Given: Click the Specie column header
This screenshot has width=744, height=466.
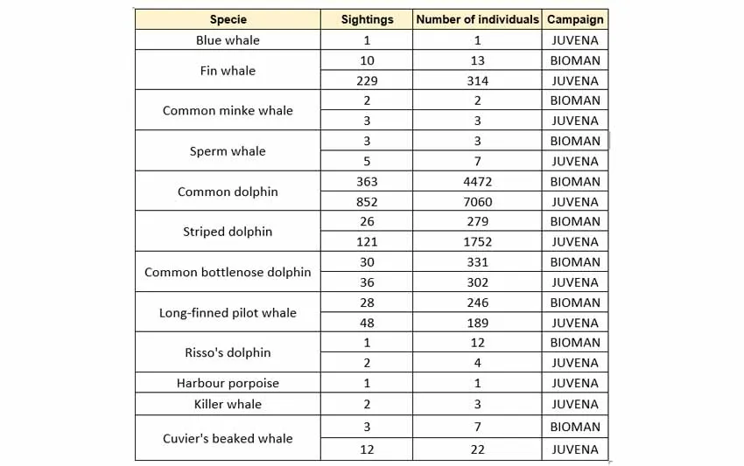Looking at the screenshot, I should pyautogui.click(x=228, y=19).
